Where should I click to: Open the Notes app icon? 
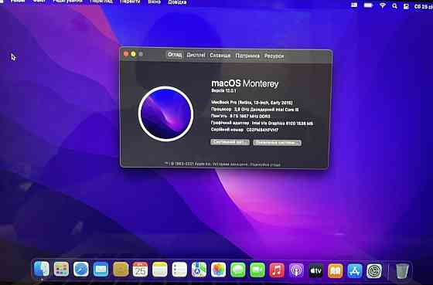(x=160, y=270)
